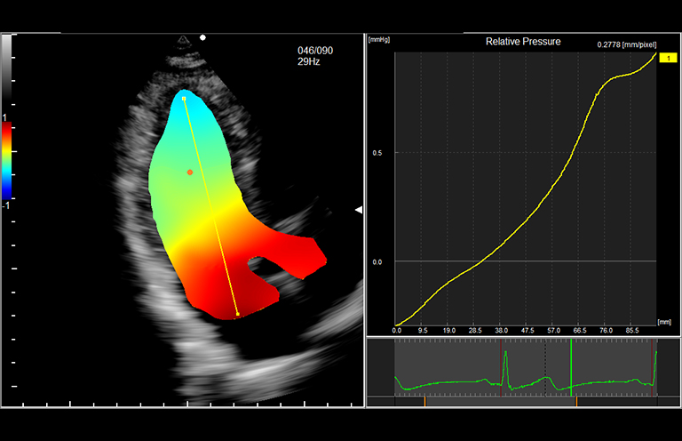
Task: Click the yellow line's top endpoint handle
Action: point(184,98)
